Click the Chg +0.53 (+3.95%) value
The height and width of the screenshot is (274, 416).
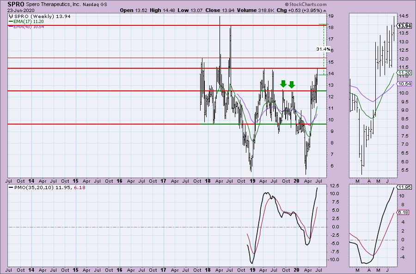coord(299,10)
